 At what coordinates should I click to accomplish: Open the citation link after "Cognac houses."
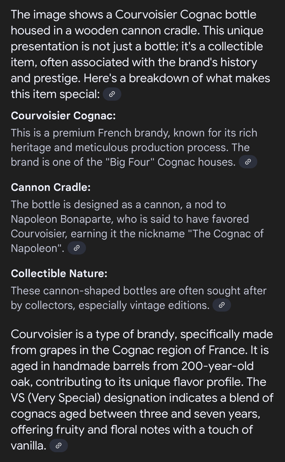(248, 162)
